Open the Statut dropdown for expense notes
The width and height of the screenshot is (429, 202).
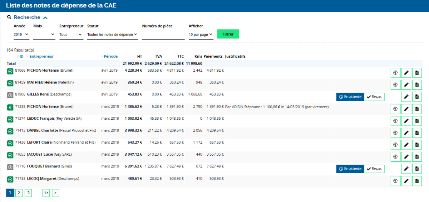(112, 35)
